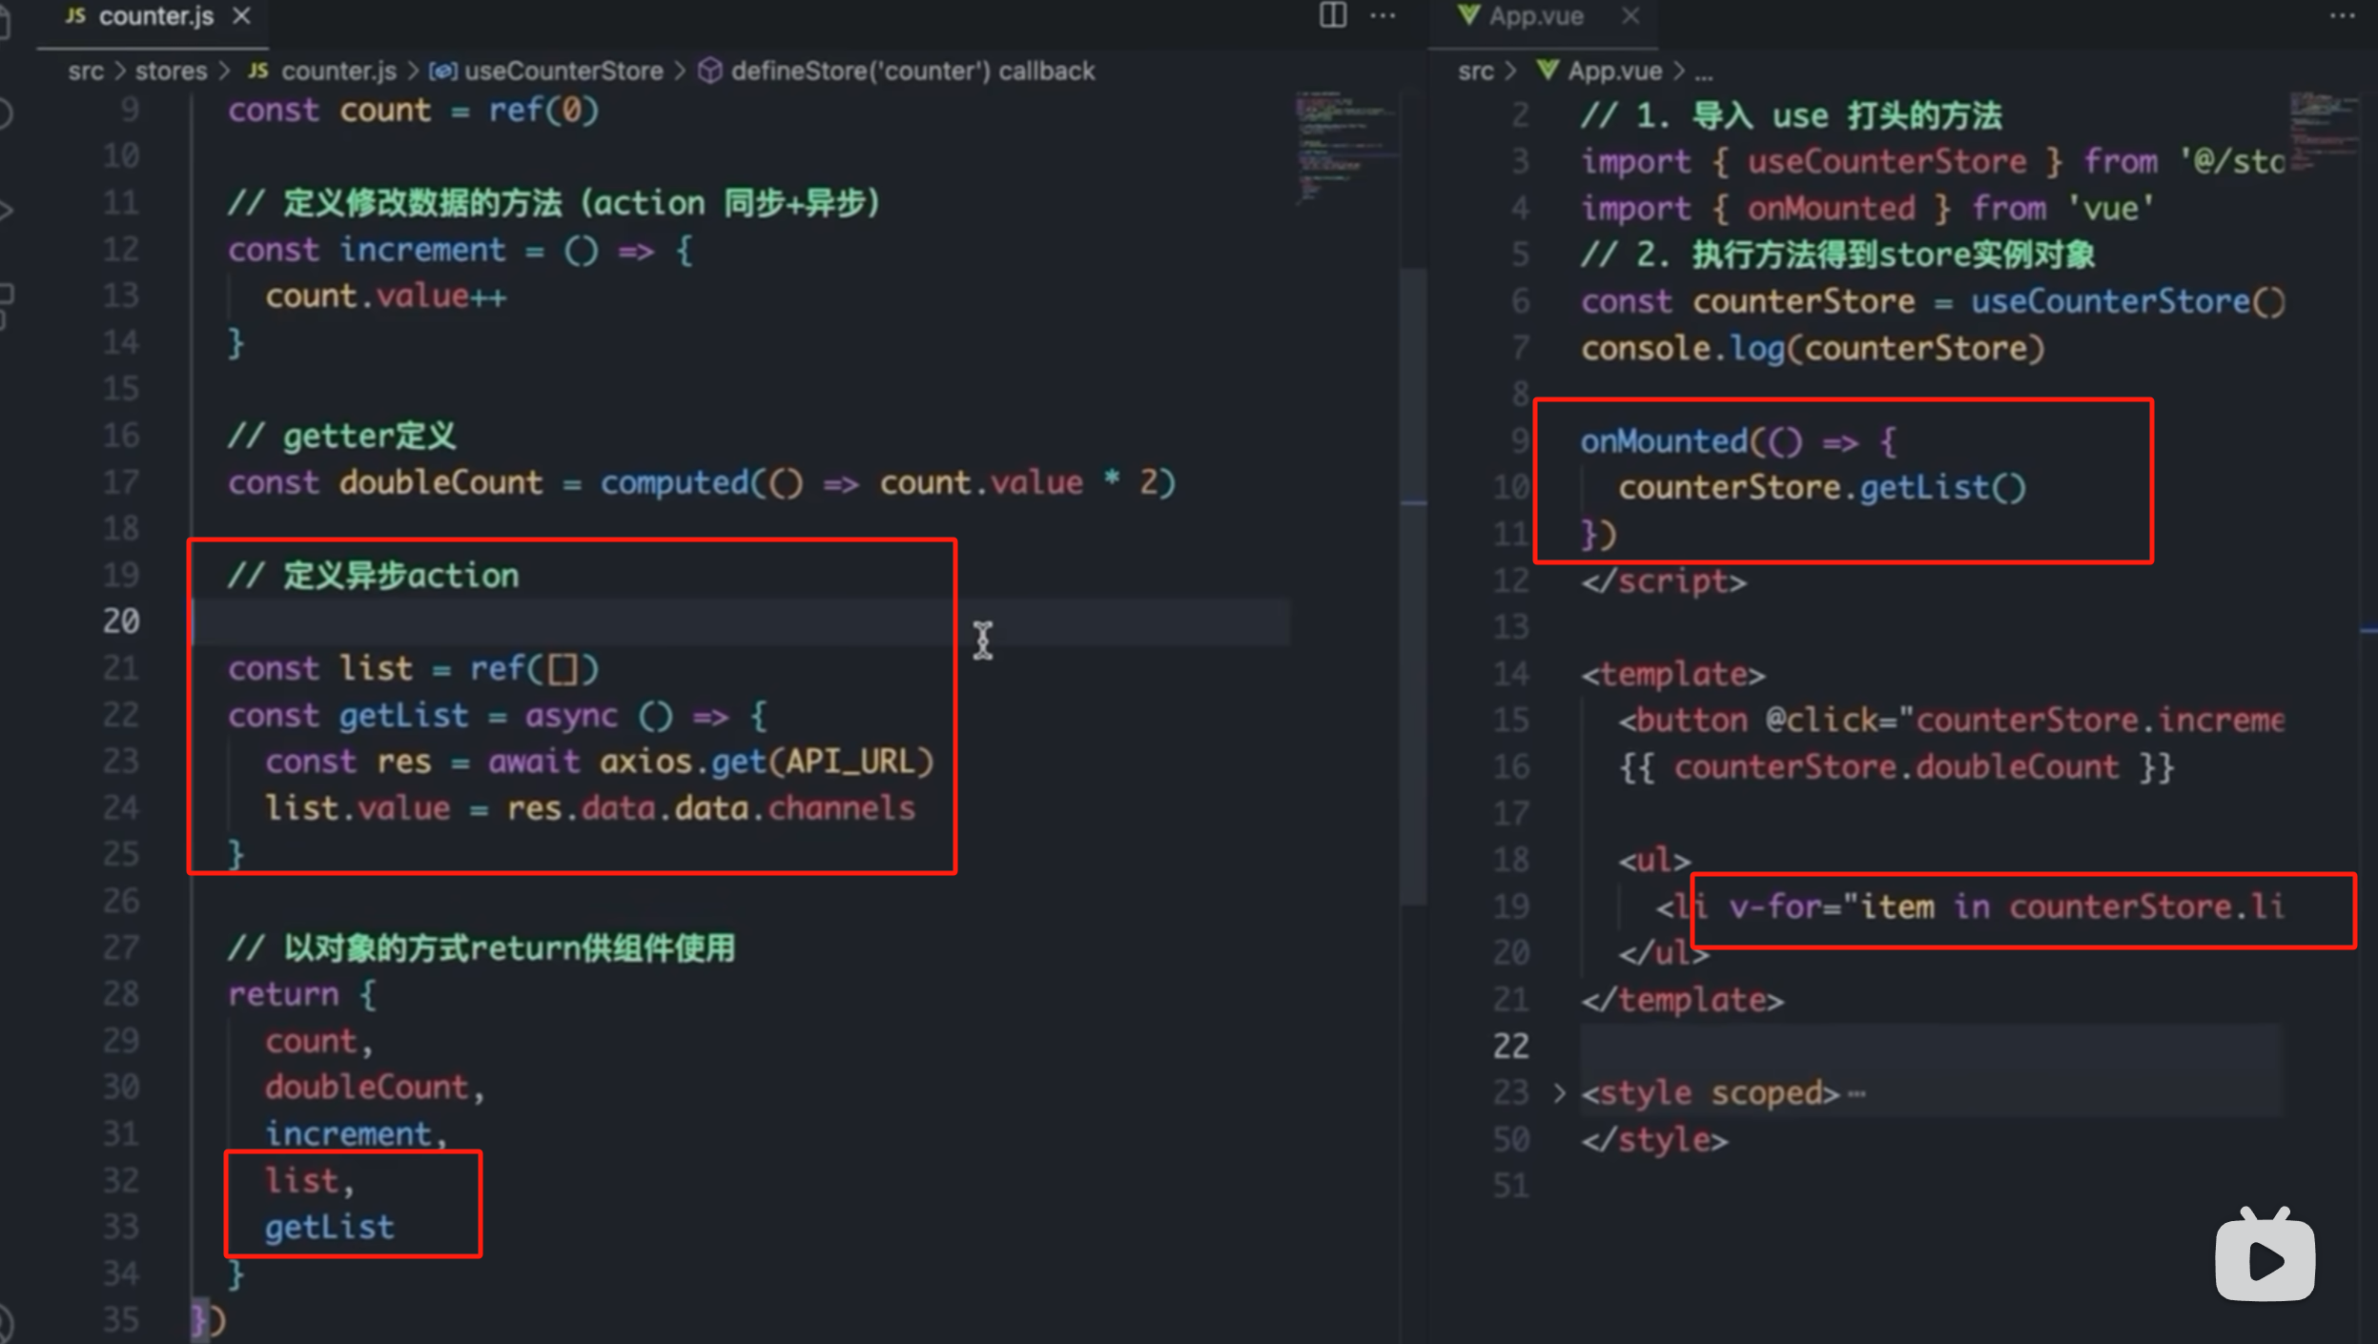Click the counter.js minimap preview
The height and width of the screenshot is (1344, 2378).
pos(1346,147)
